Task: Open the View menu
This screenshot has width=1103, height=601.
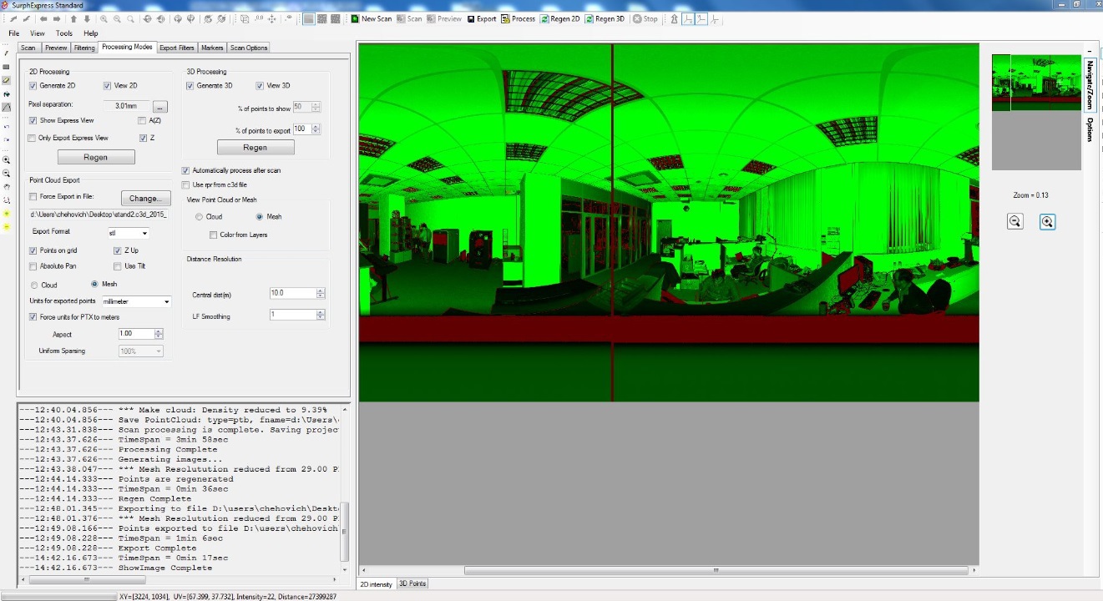Action: tap(38, 33)
